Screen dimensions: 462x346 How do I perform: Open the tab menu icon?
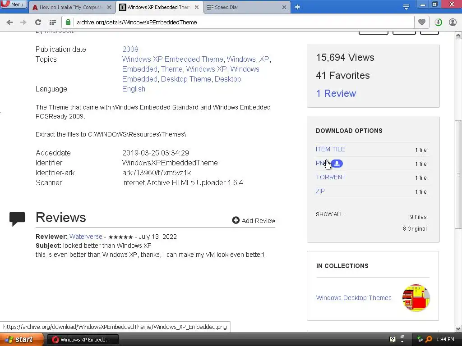pyautogui.click(x=406, y=7)
